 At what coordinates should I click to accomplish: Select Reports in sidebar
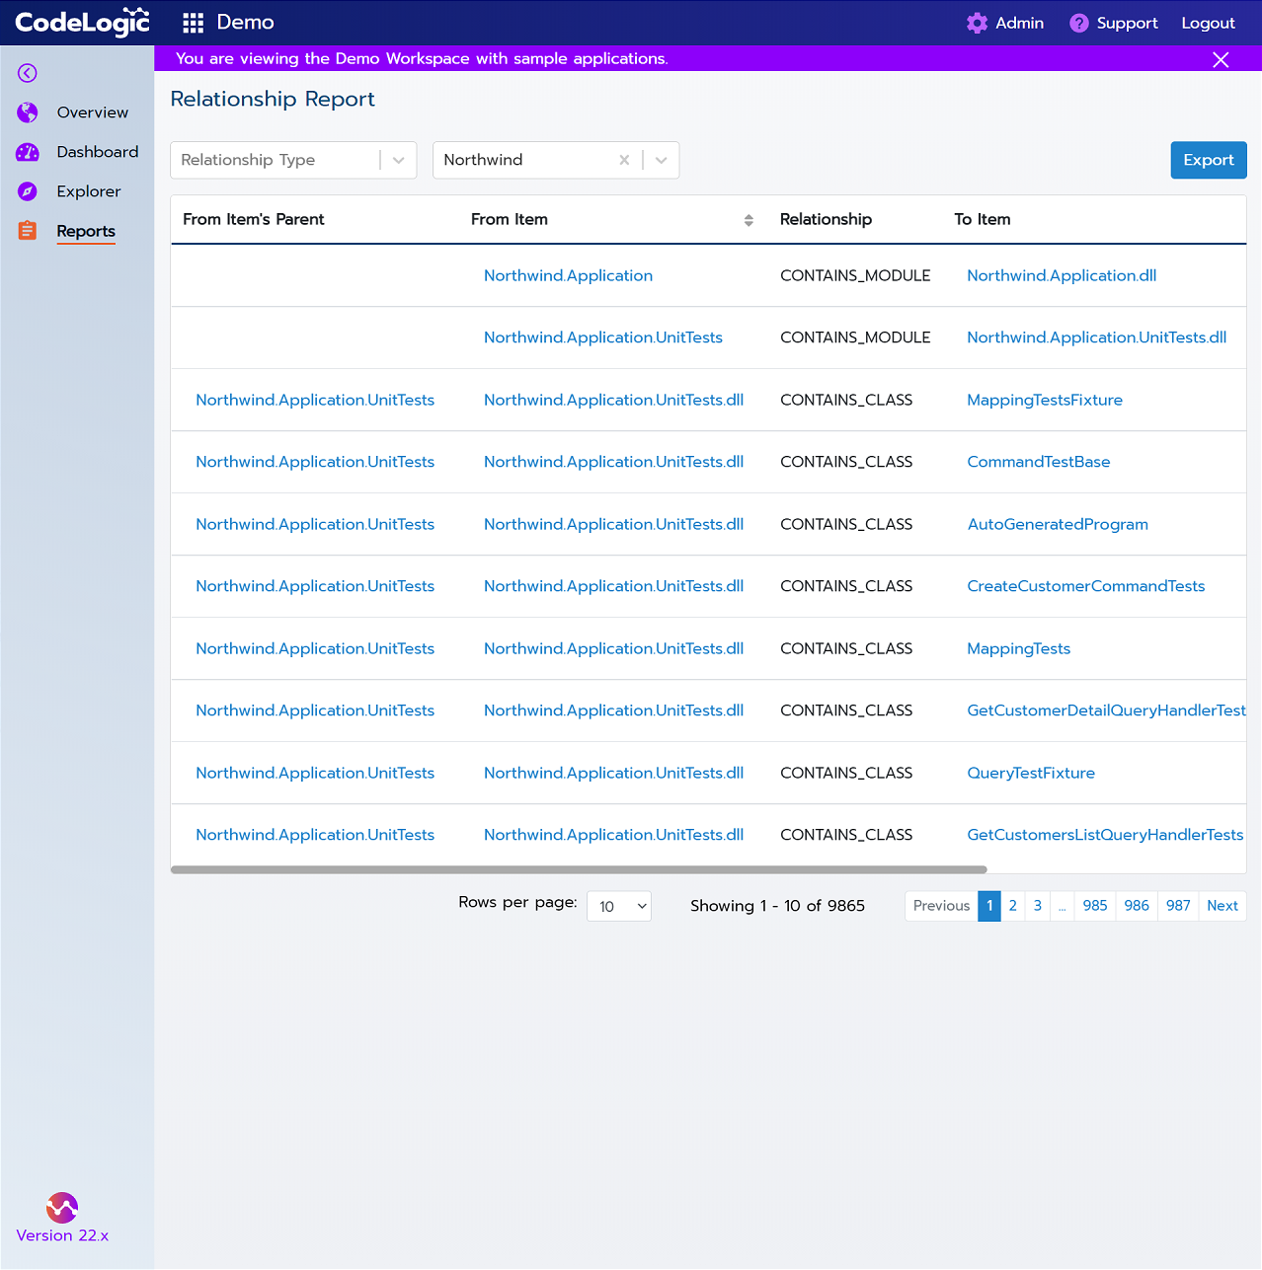coord(86,231)
